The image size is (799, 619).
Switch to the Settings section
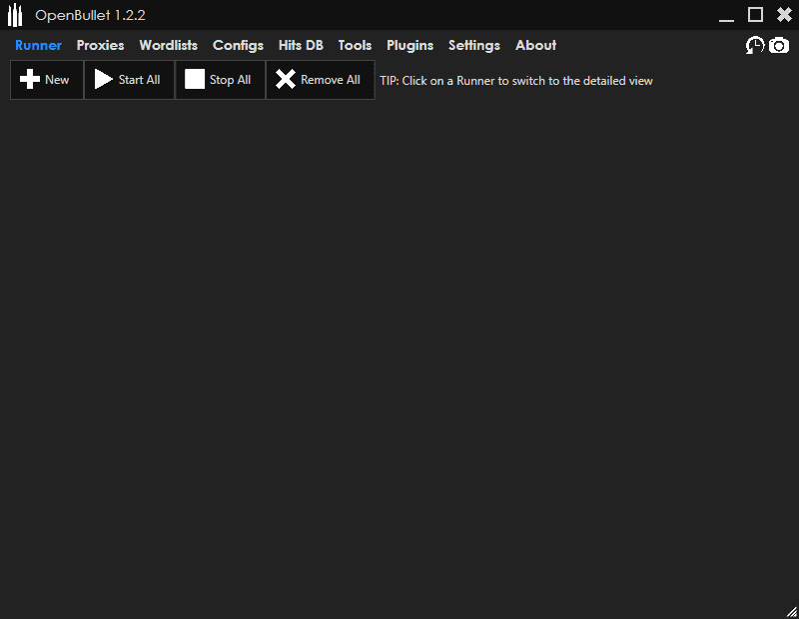(x=473, y=45)
